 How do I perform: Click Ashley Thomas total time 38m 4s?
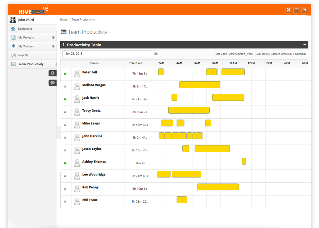click(140, 163)
